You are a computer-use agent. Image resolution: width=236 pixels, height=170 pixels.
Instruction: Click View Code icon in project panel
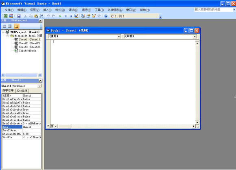[x=4, y=26]
